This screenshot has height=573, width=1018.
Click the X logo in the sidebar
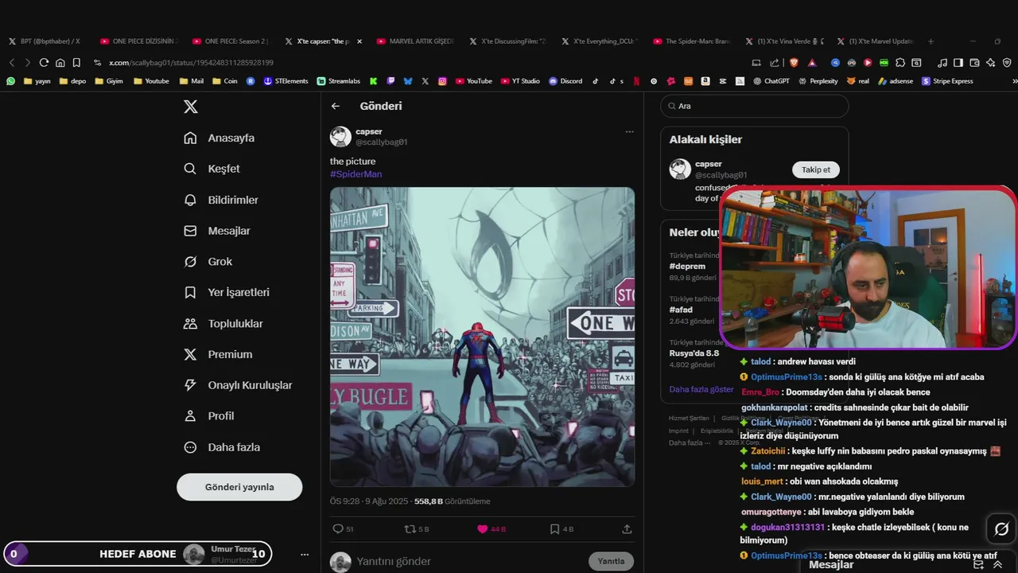click(x=191, y=107)
